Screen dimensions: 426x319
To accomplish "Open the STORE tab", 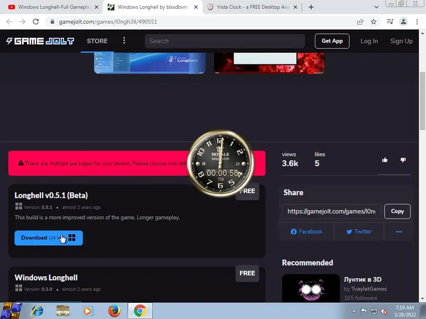I will click(97, 41).
